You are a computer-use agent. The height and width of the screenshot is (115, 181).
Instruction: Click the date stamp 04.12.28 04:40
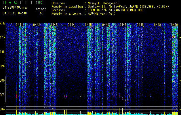point(15,13)
